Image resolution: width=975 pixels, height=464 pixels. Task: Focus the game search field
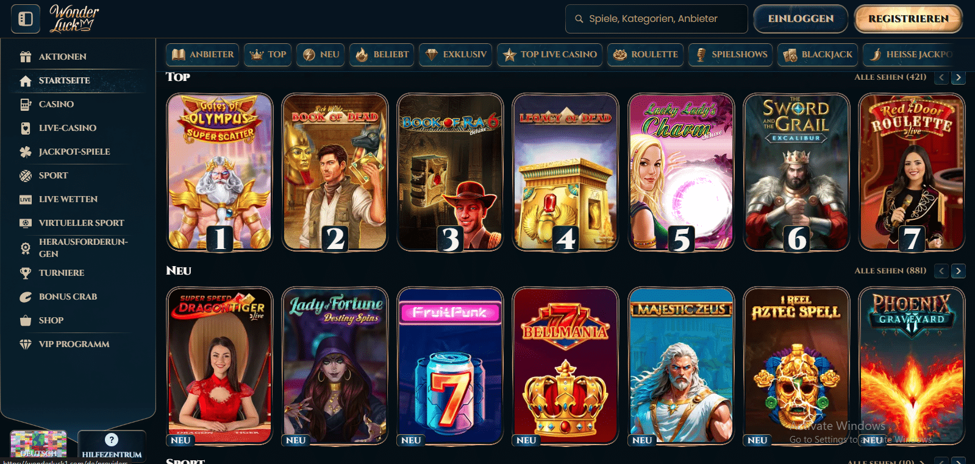click(656, 19)
